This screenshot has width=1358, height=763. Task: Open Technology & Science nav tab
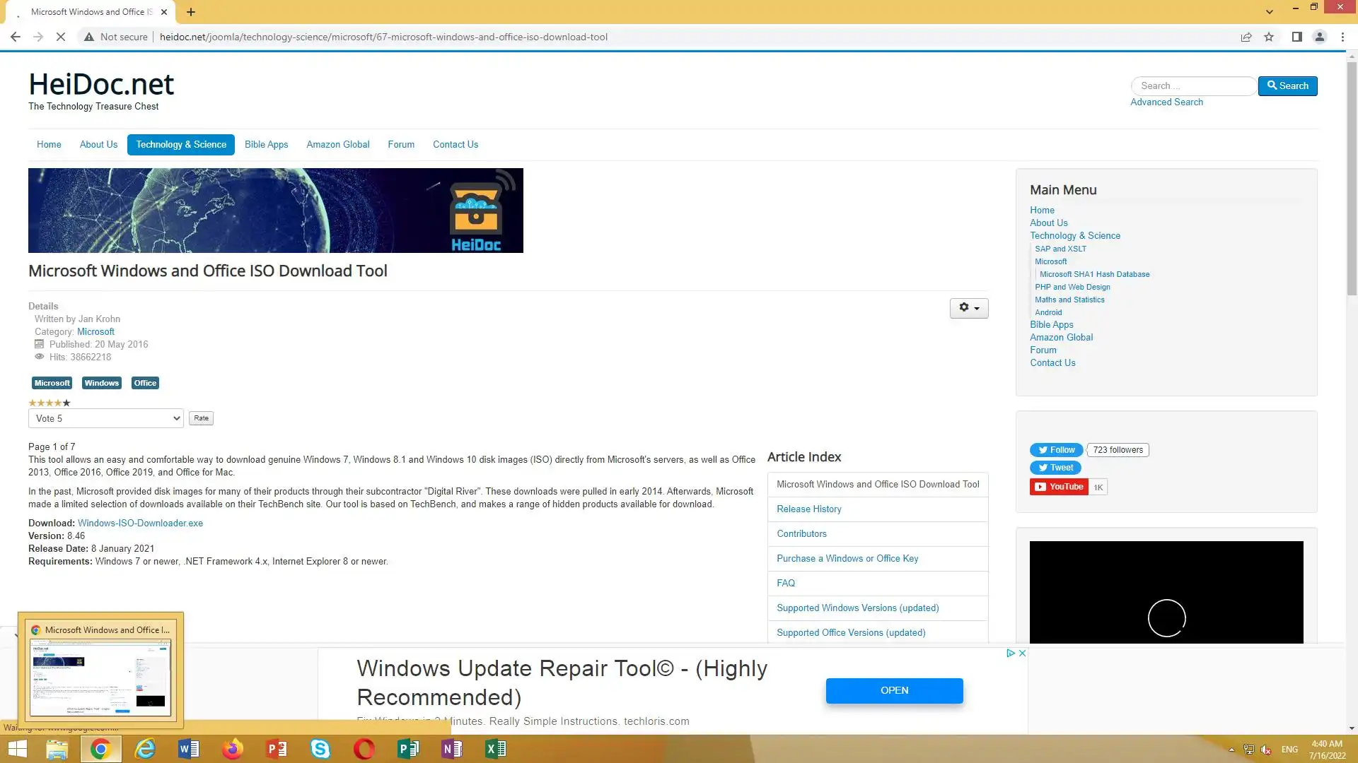(x=181, y=144)
